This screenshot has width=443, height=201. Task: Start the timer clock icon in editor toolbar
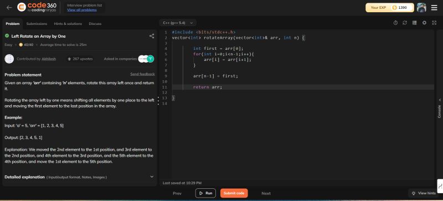coord(395,23)
